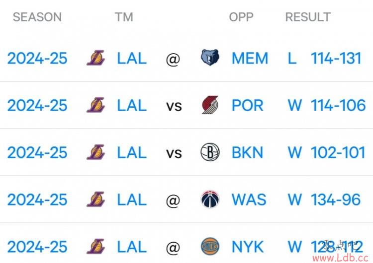Open the W 134-96 game result
The image size is (373, 263).
[x=324, y=199]
